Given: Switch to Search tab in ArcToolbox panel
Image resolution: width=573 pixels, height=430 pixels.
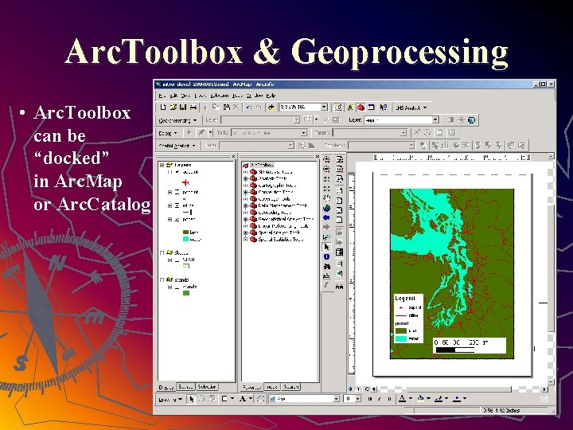Looking at the screenshot, I should (291, 387).
